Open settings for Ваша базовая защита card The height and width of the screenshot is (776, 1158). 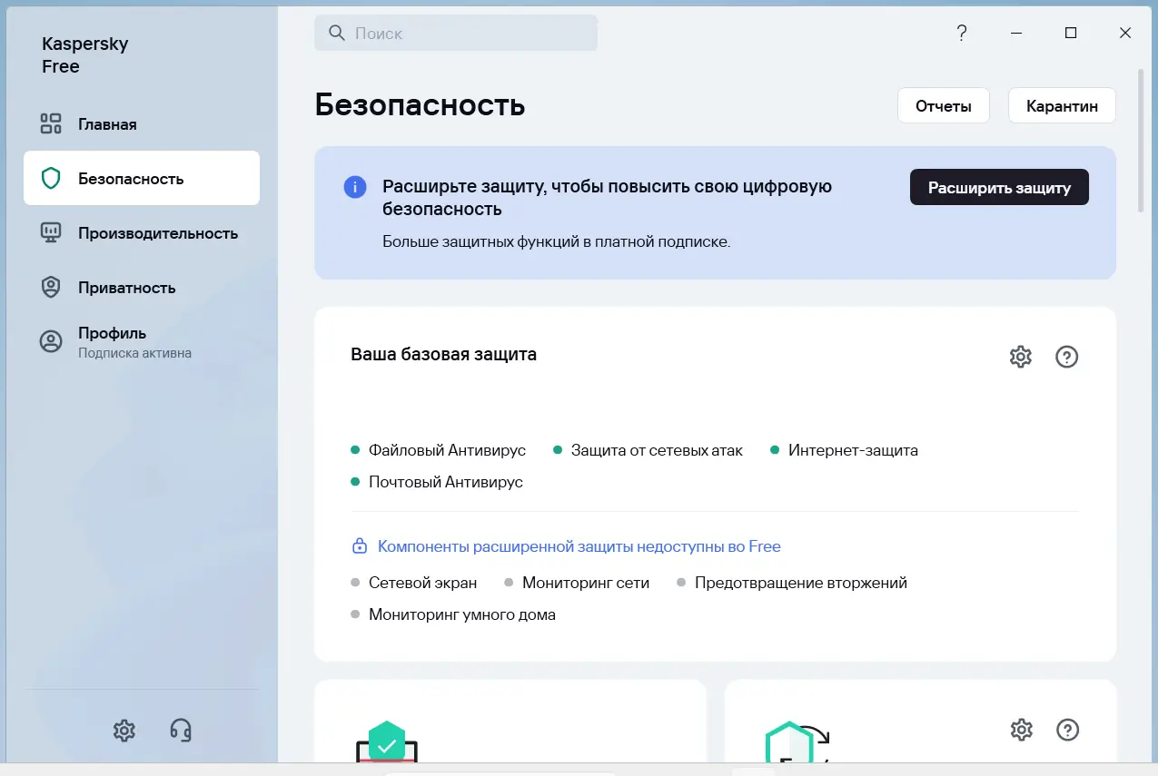[1020, 357]
